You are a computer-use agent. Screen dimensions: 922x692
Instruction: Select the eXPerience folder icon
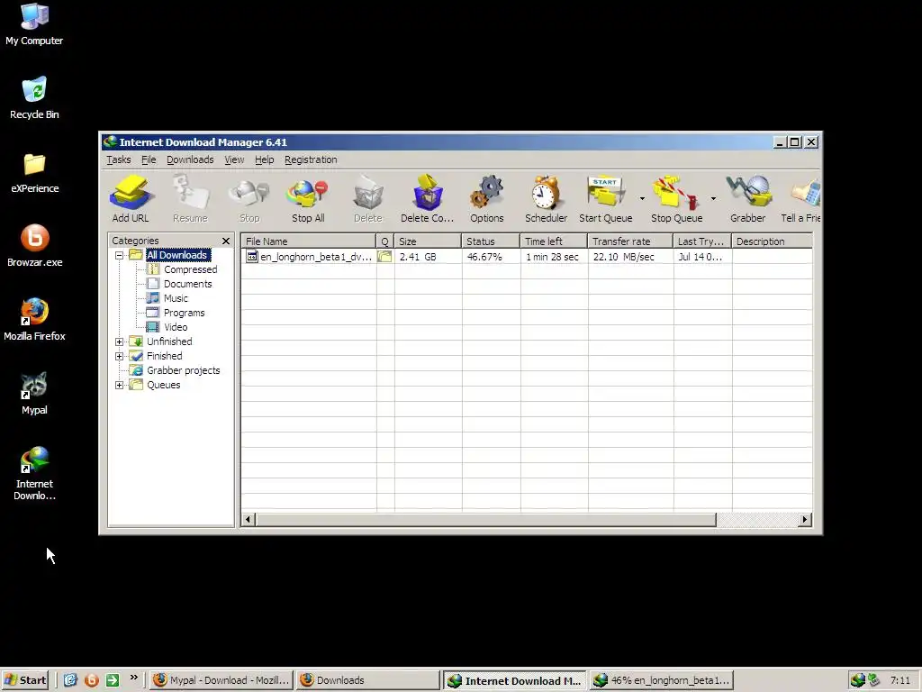tap(34, 173)
